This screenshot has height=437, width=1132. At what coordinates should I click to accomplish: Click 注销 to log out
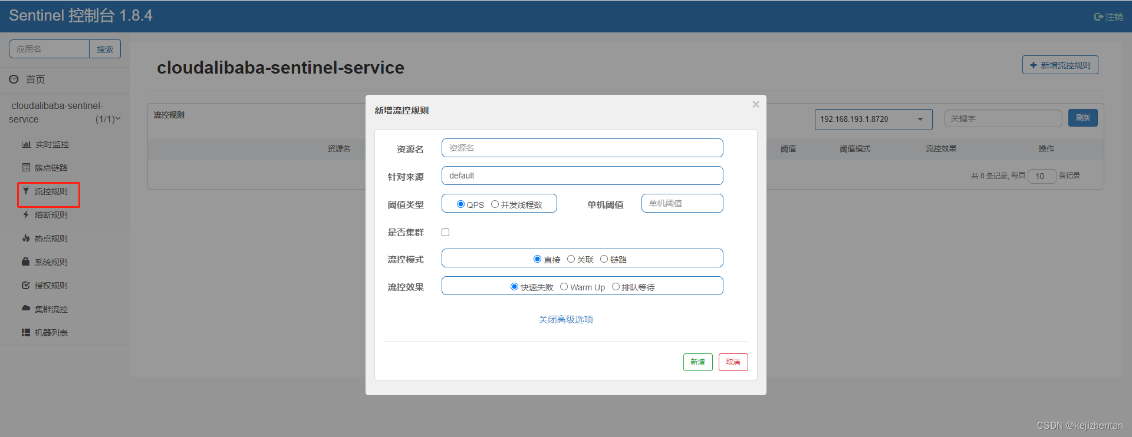[1114, 17]
